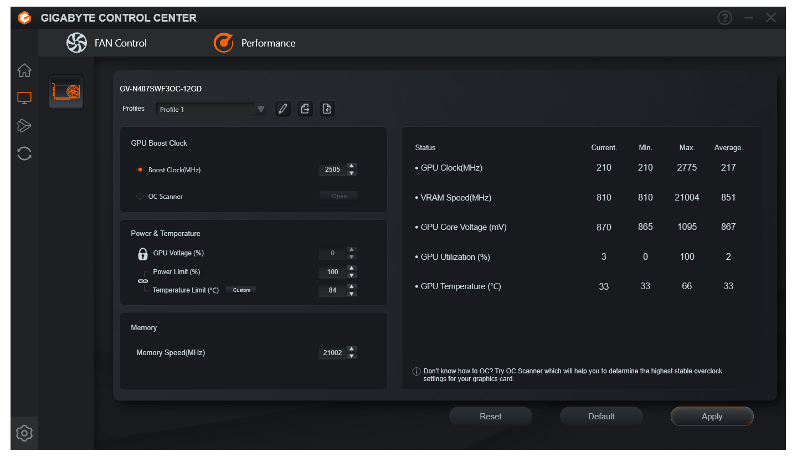The height and width of the screenshot is (457, 797).
Task: Increase Power Limit with the up arrow
Action: (351, 269)
